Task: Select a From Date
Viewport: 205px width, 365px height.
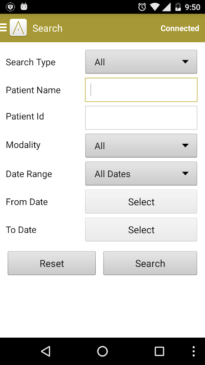Action: point(141,202)
